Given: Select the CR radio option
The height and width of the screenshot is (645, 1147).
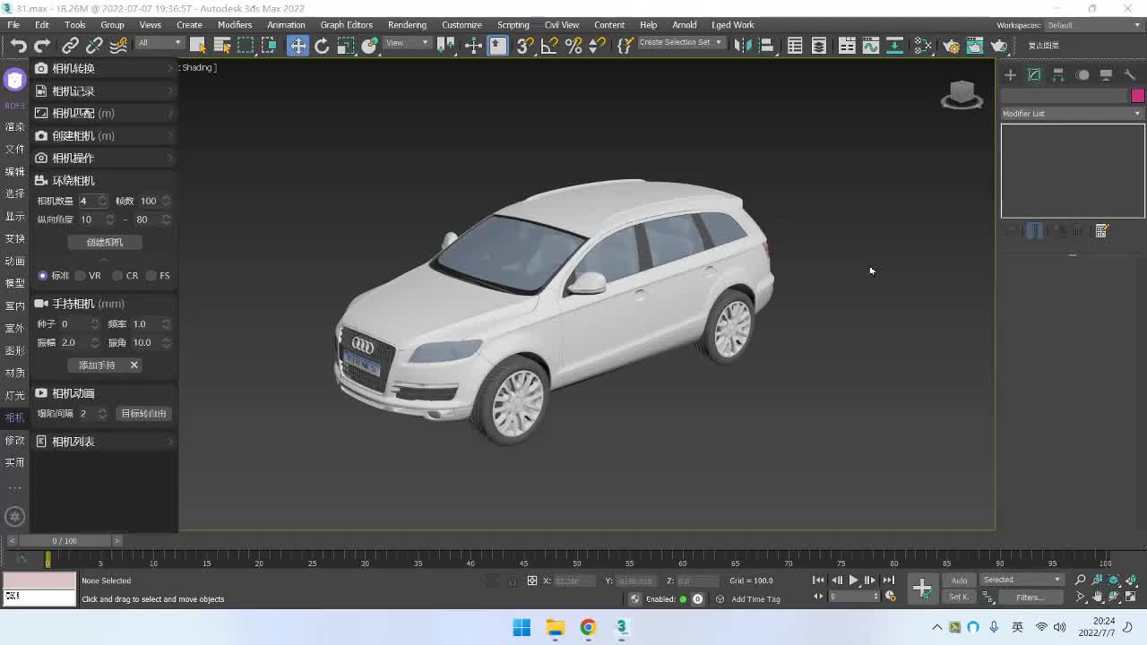Looking at the screenshot, I should pyautogui.click(x=117, y=276).
